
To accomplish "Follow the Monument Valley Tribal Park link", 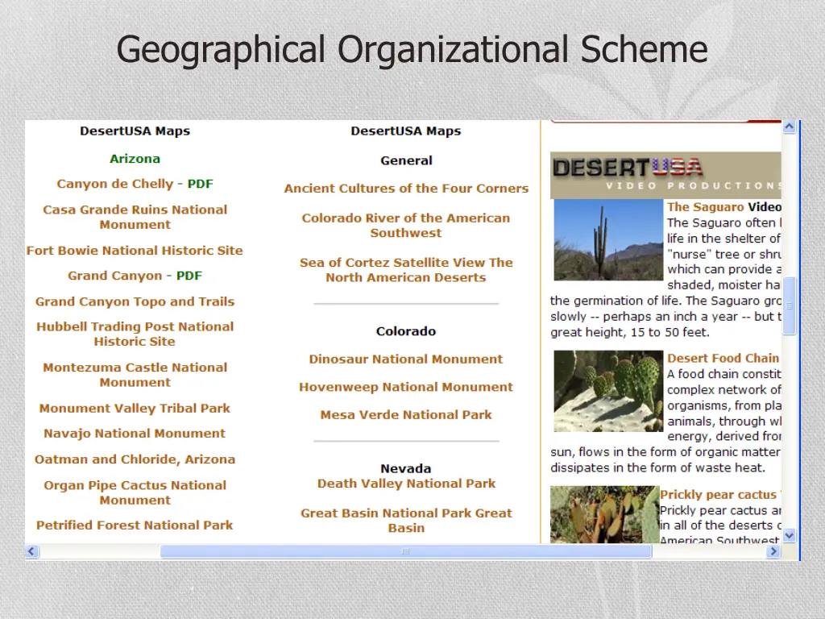I will click(135, 409).
